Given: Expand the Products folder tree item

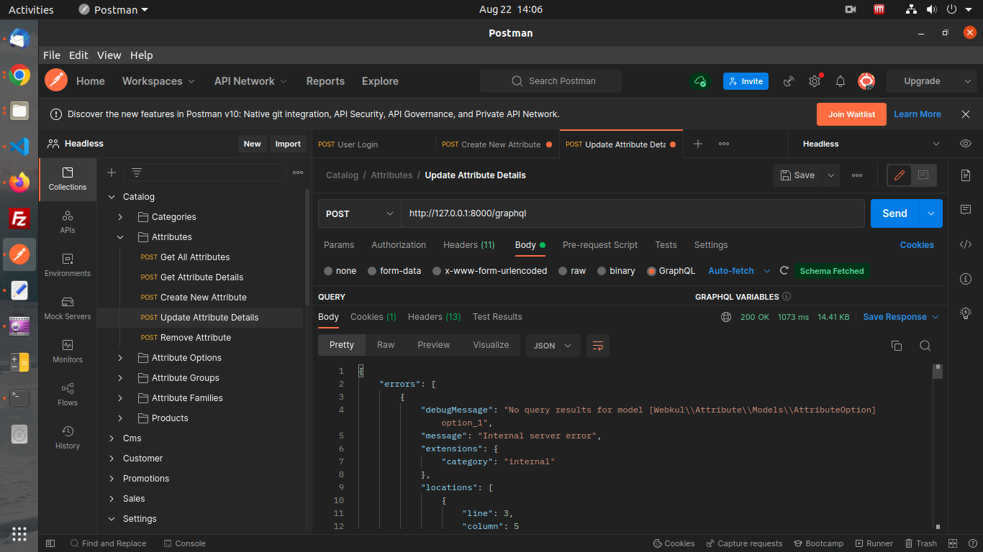Looking at the screenshot, I should pyautogui.click(x=122, y=418).
